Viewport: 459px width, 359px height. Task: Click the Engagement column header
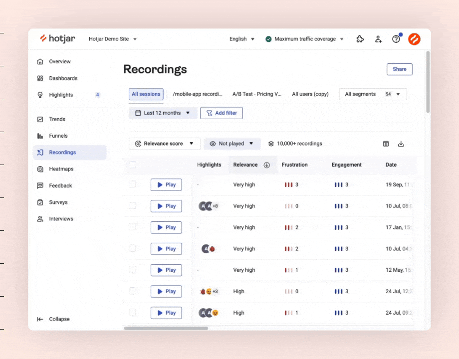(x=347, y=165)
